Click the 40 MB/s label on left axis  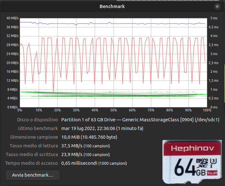click(12, 18)
